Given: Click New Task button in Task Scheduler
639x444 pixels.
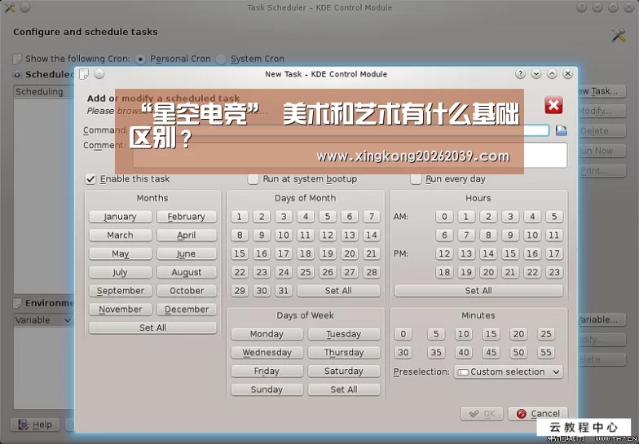Looking at the screenshot, I should (x=602, y=91).
